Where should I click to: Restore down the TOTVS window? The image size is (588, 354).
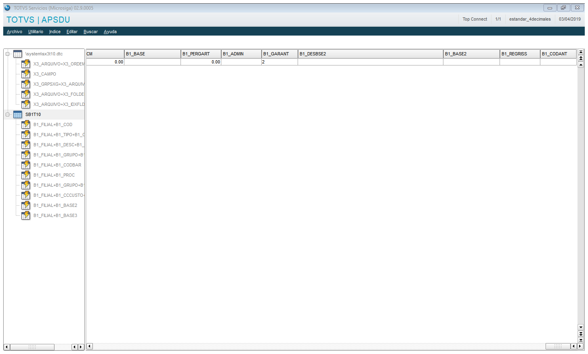tap(563, 8)
